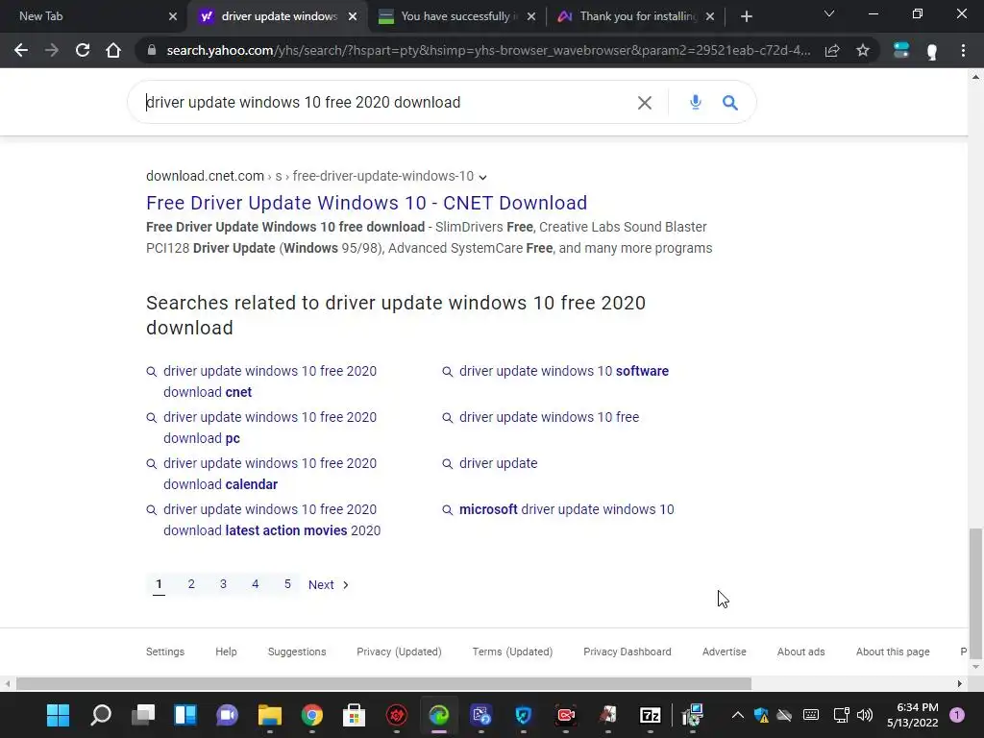Open the Windows Start menu

(x=58, y=715)
